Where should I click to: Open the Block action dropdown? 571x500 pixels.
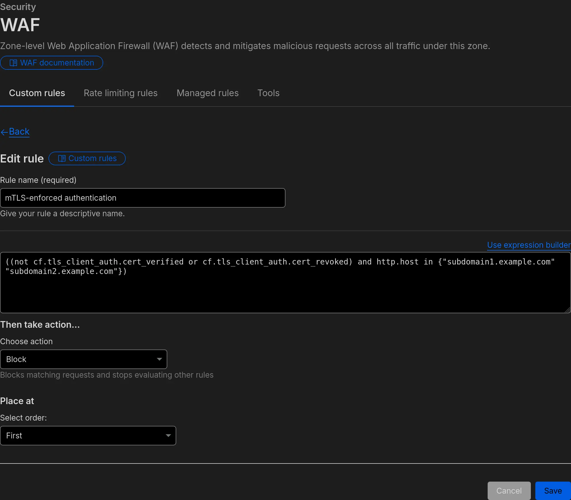point(83,359)
